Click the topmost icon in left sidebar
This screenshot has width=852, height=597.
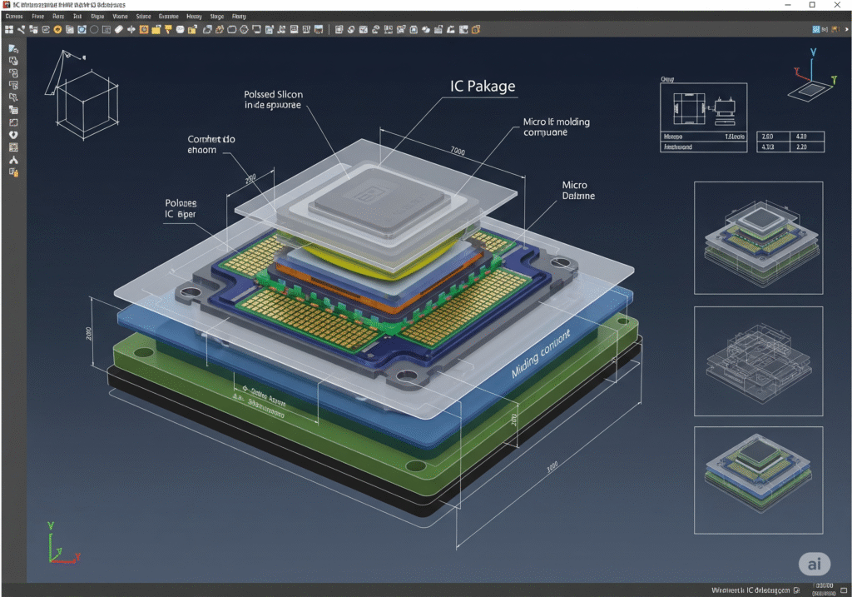point(13,49)
